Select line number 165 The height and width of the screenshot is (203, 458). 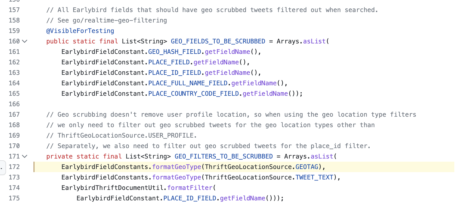tap(14, 94)
